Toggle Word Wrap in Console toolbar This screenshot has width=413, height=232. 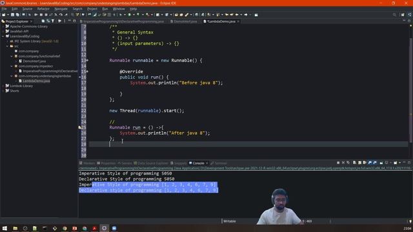[x=365, y=163]
